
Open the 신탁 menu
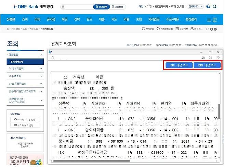click(77, 19)
